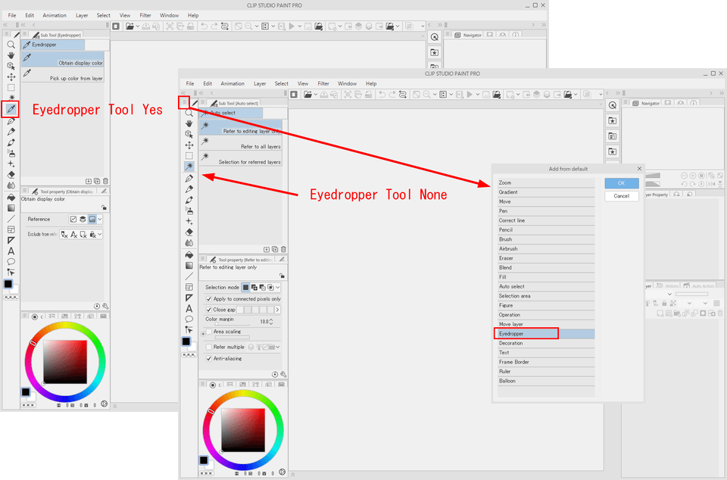Adjust Color margin value stepper arrows
This screenshot has height=480, width=727.
click(x=271, y=322)
